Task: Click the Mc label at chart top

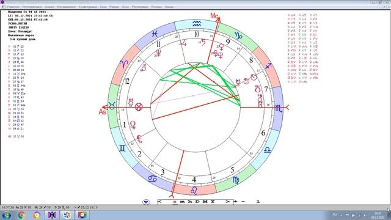Action: (x=214, y=16)
